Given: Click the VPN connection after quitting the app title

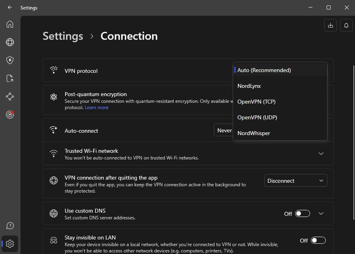Looking at the screenshot, I should pyautogui.click(x=111, y=178).
